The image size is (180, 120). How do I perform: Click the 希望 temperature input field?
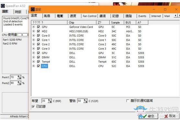pyautogui.click(x=45, y=101)
